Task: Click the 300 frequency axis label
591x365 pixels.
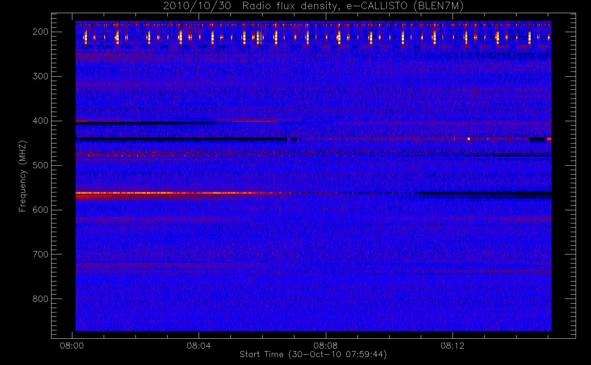Action: [40, 76]
